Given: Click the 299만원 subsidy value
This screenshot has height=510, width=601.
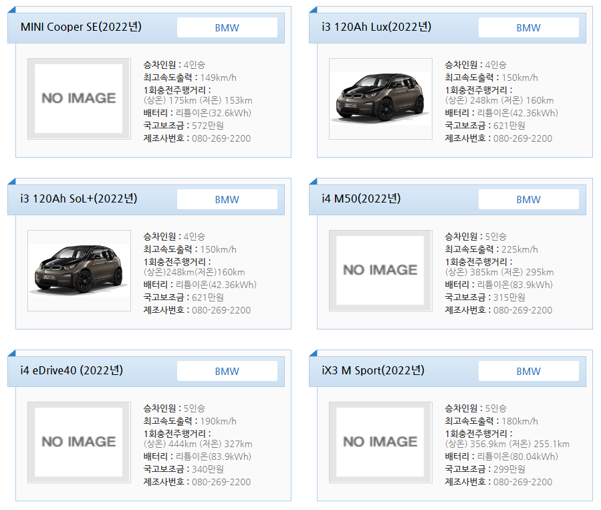Looking at the screenshot, I should (x=509, y=469).
